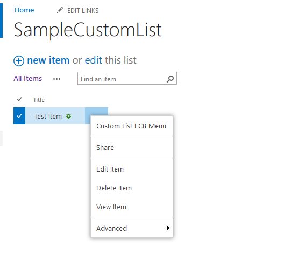Click the magnifier search icon
This screenshot has height=260, width=291.
[x=170, y=79]
